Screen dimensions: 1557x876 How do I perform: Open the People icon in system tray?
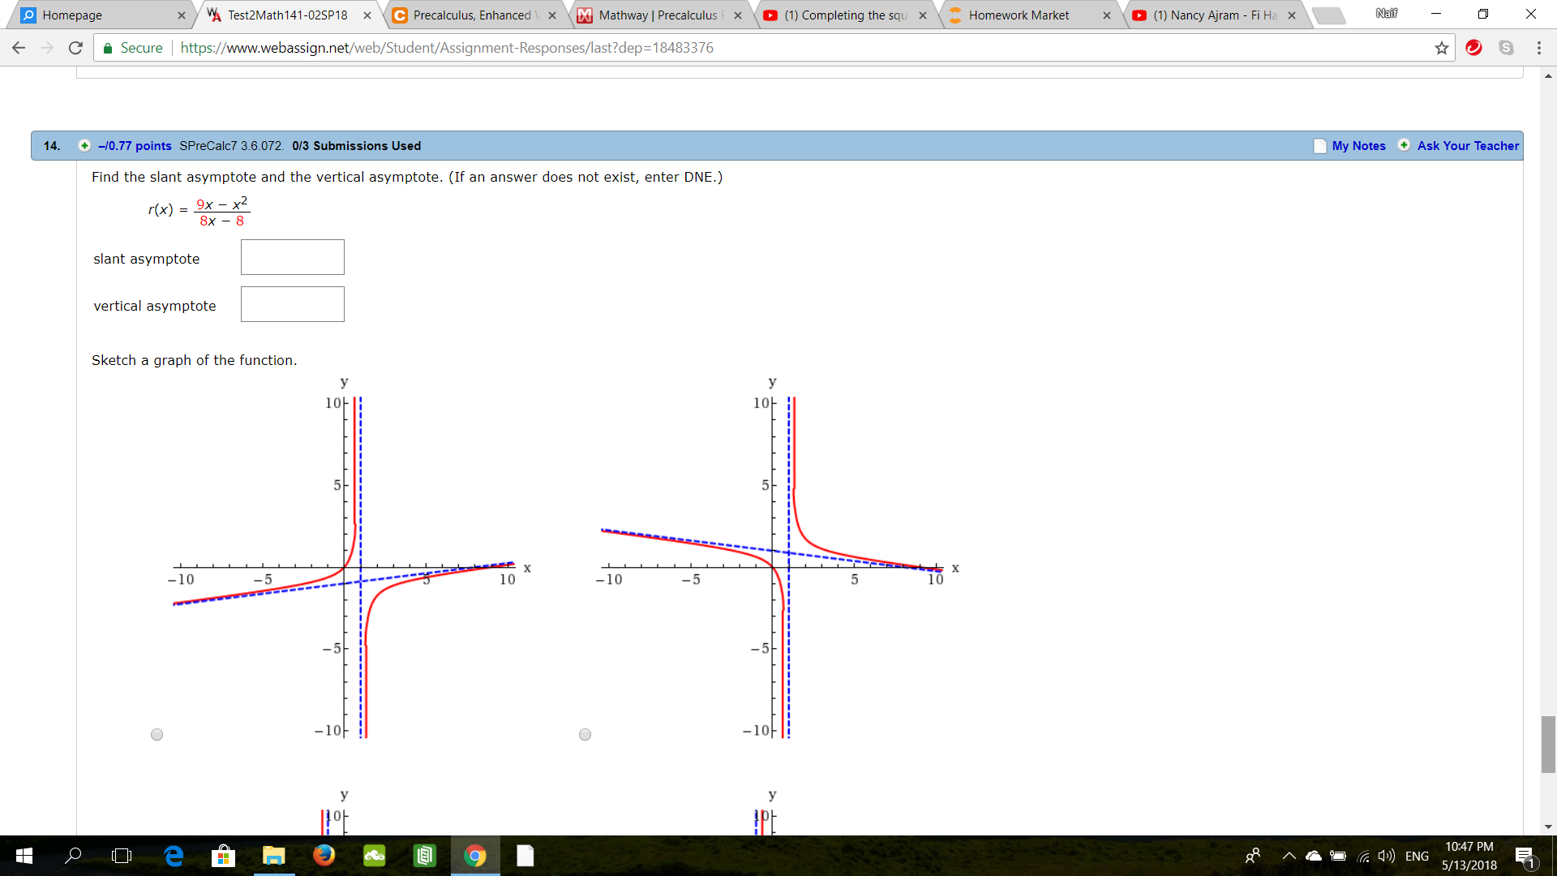(x=1253, y=856)
